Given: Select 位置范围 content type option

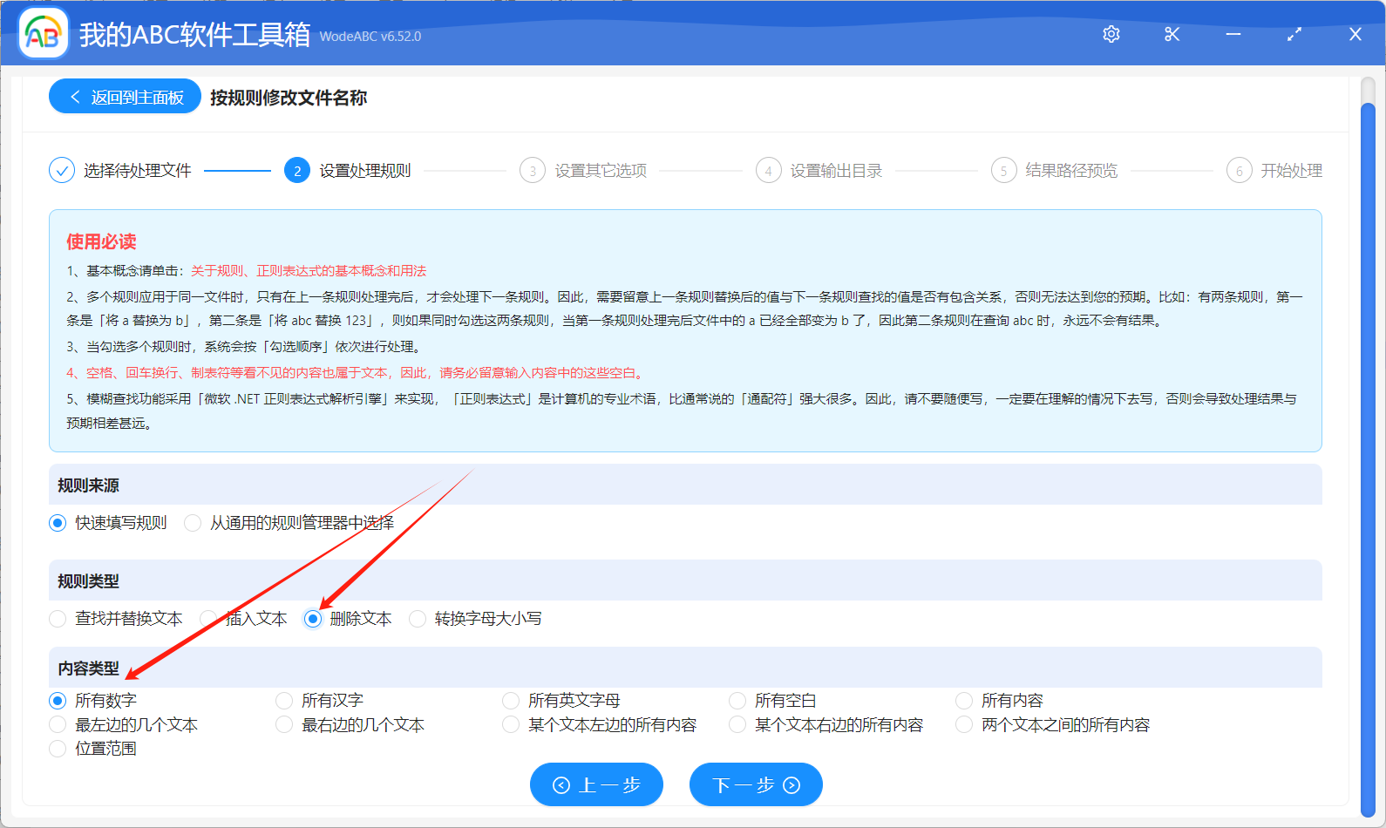Looking at the screenshot, I should click(x=58, y=749).
